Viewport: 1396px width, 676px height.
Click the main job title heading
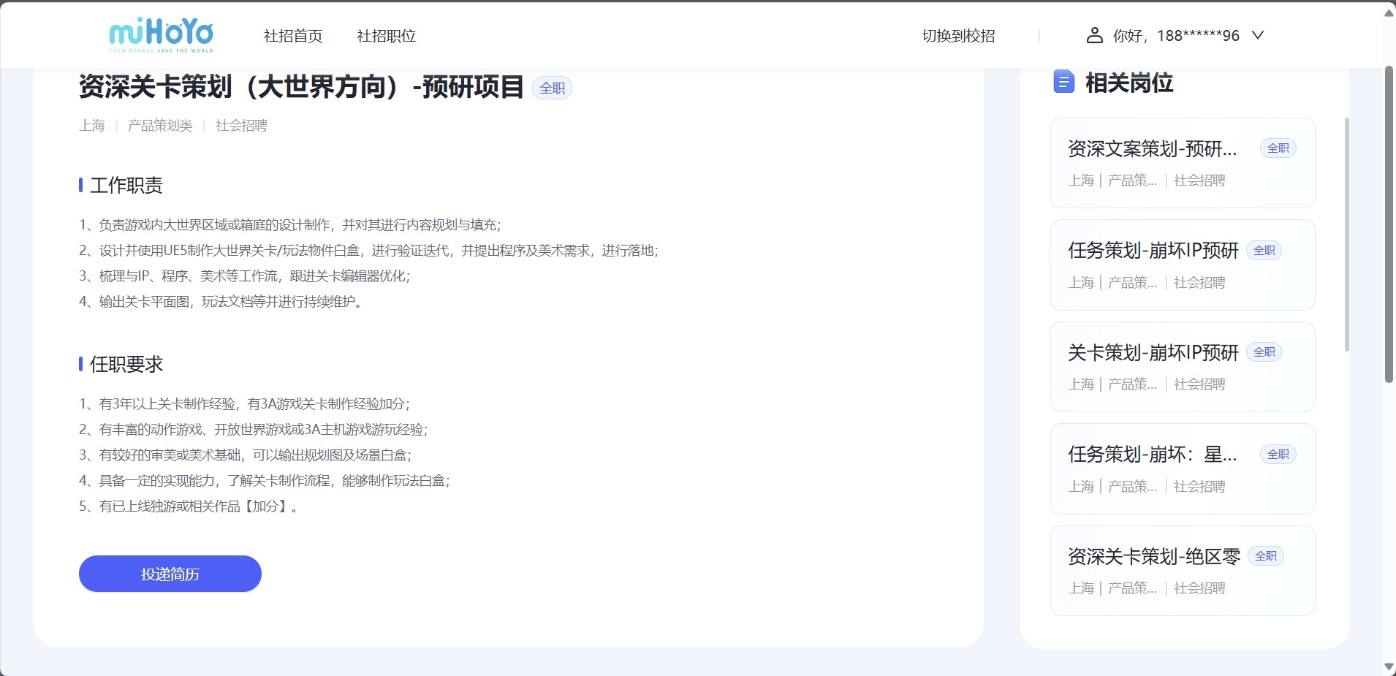point(301,87)
